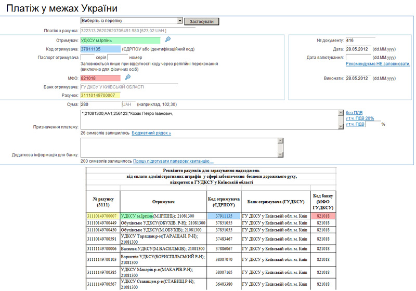The image size is (416, 291).
Task: Click table cell 31110149700007
Action: (x=103, y=216)
